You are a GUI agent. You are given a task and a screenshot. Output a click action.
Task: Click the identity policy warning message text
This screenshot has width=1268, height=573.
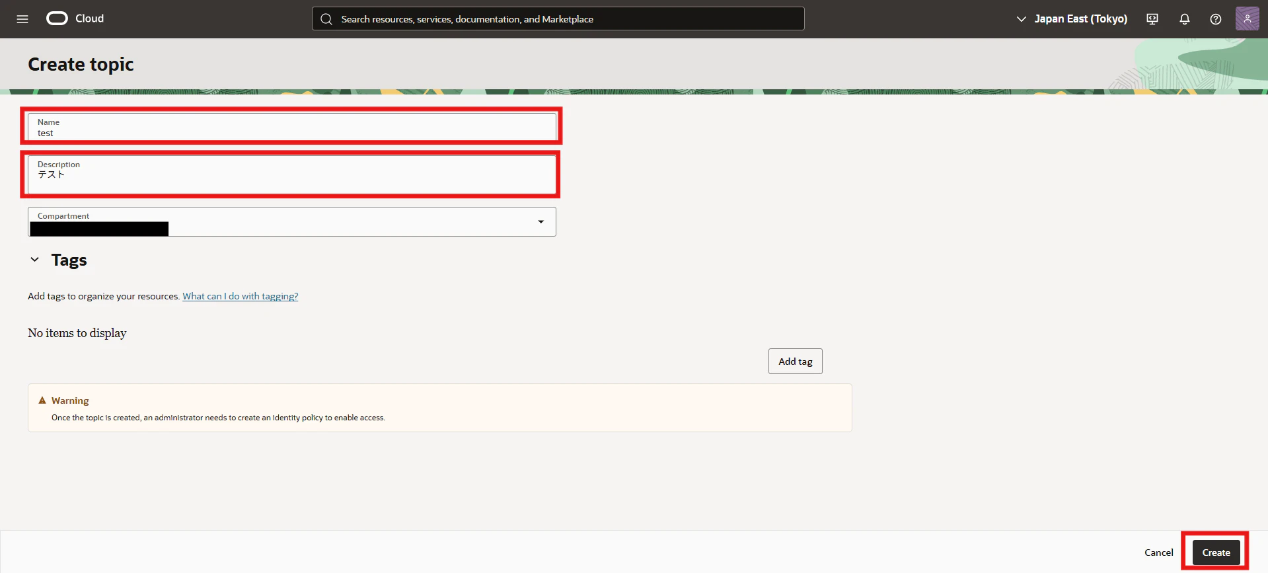pyautogui.click(x=219, y=418)
